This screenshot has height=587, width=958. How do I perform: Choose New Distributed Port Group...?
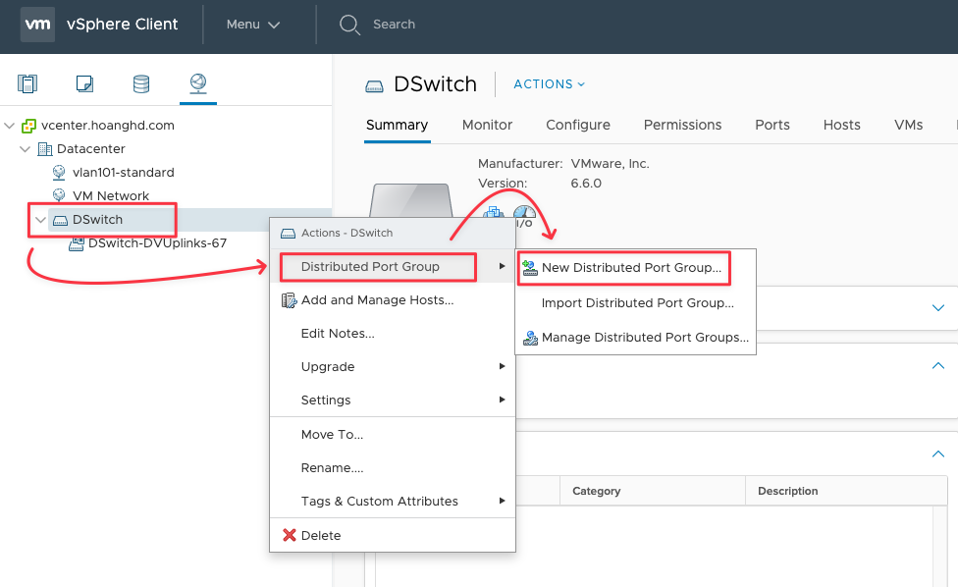[x=635, y=268]
